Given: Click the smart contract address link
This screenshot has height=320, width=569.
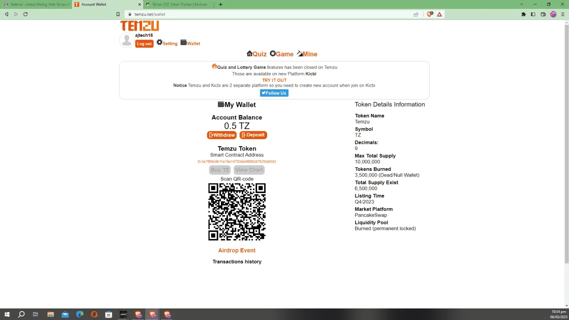Looking at the screenshot, I should [237, 162].
